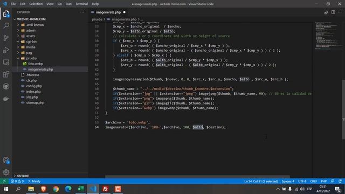Click prueba in the breadcrumb path
The width and height of the screenshot is (345, 194).
[97, 19]
